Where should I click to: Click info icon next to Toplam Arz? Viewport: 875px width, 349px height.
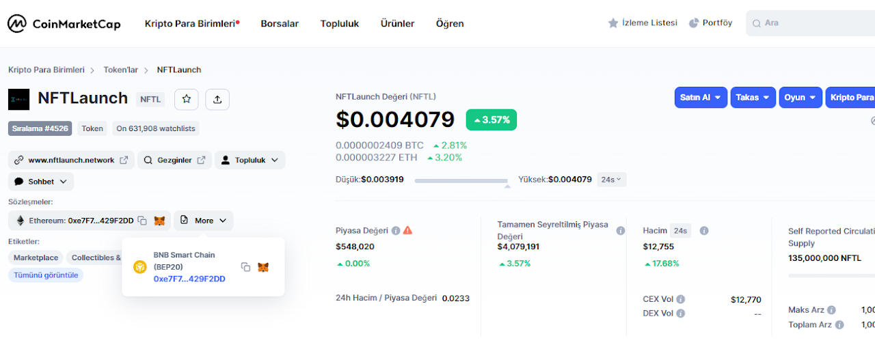point(839,324)
